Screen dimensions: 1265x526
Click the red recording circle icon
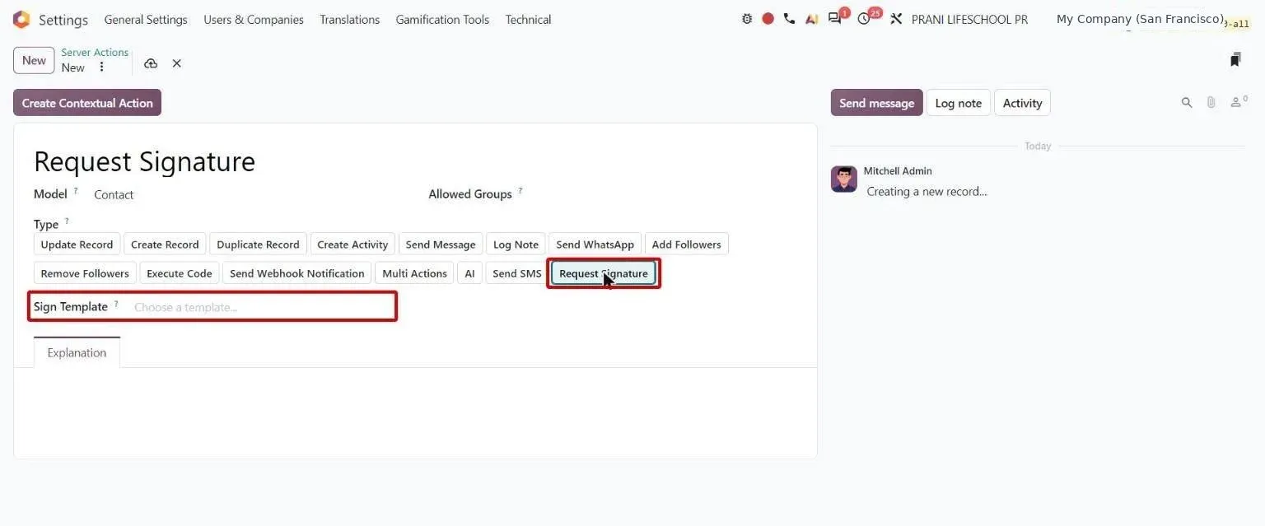click(768, 19)
